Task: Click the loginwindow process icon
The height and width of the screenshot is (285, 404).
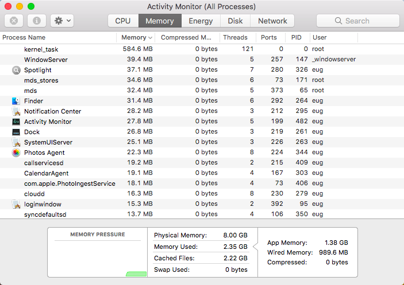Action: (x=16, y=204)
